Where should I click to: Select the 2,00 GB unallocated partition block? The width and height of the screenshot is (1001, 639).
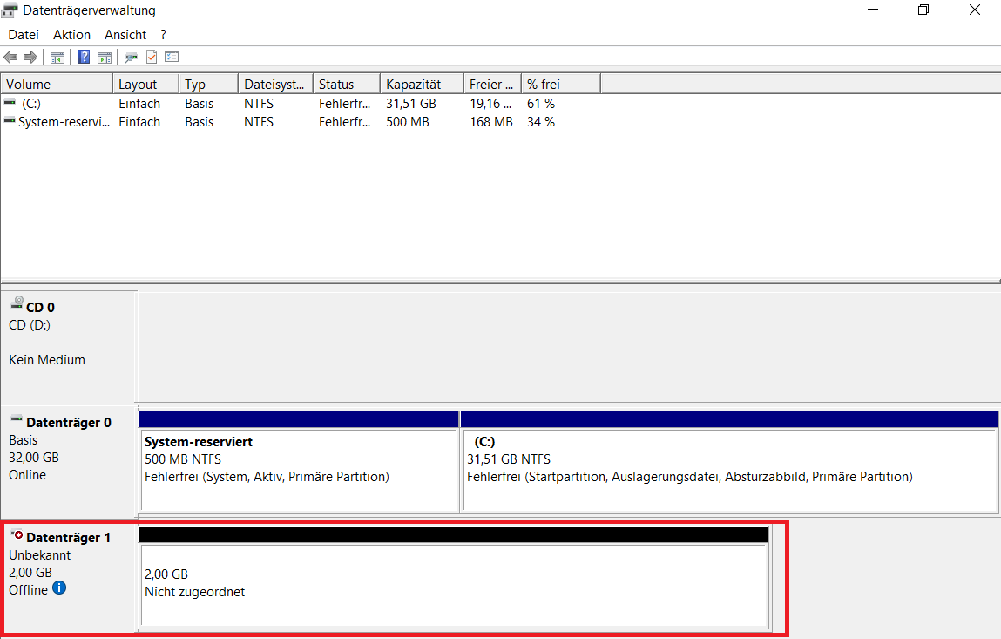click(x=453, y=584)
